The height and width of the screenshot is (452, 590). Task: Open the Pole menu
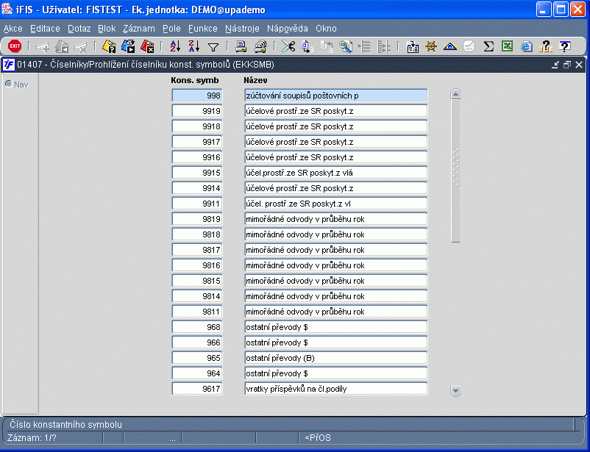(171, 29)
